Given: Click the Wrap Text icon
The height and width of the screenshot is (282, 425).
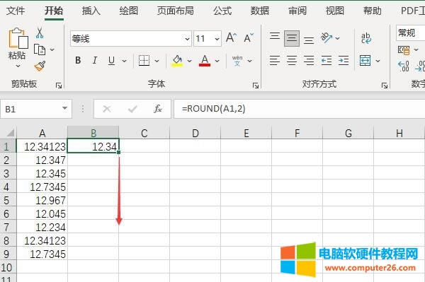Looking at the screenshot, I should [366, 38].
